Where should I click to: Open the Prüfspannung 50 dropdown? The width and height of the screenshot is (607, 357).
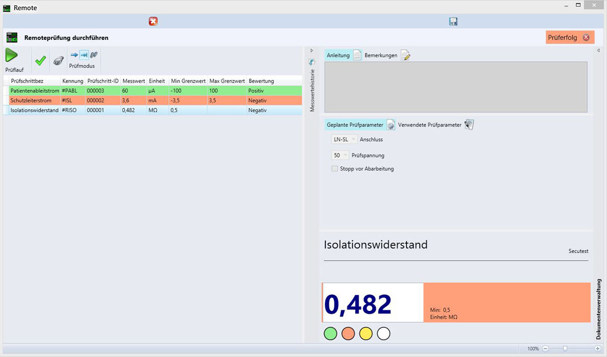[340, 155]
